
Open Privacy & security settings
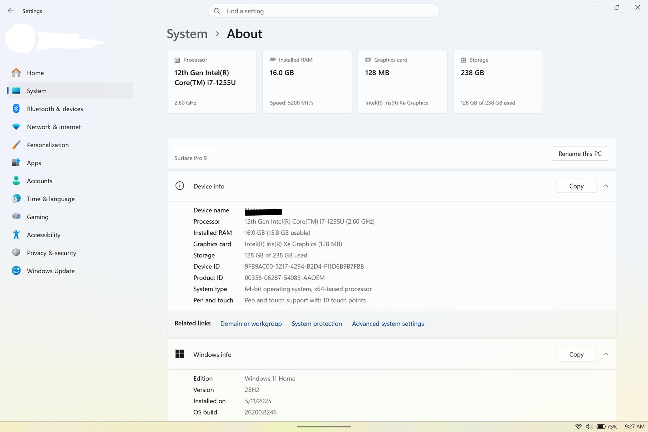pos(70,253)
